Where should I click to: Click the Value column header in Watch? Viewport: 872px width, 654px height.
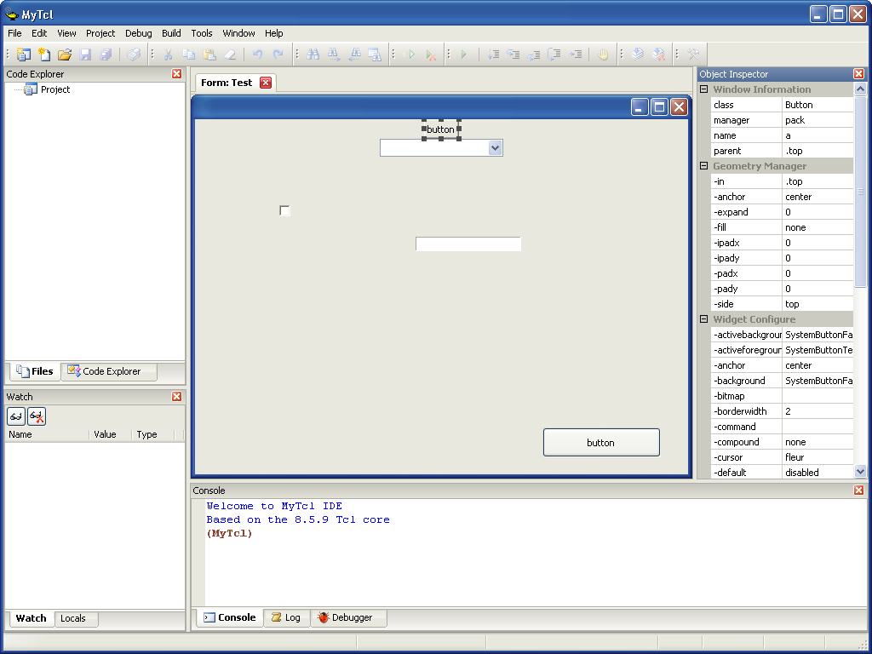coord(110,434)
